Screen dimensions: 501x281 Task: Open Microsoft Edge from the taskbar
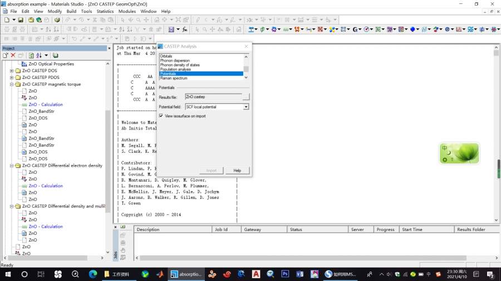(93, 274)
